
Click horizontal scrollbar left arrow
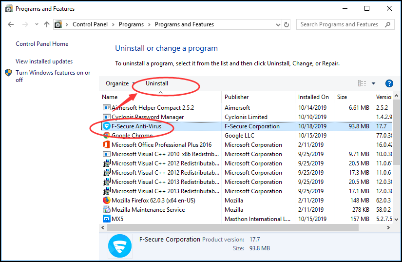click(x=103, y=227)
